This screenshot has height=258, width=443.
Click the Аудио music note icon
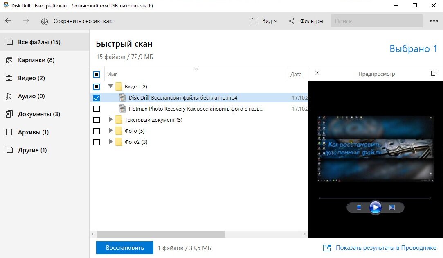click(x=9, y=96)
